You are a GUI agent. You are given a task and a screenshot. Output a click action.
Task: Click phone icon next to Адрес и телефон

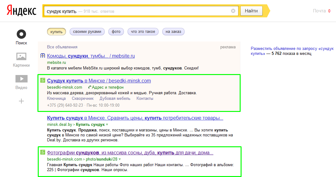(x=89, y=87)
